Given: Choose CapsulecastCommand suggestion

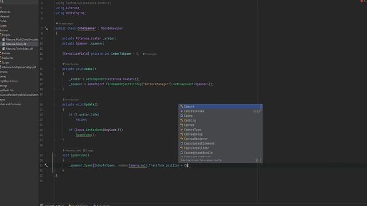Looking at the screenshot, I should point(220,144).
